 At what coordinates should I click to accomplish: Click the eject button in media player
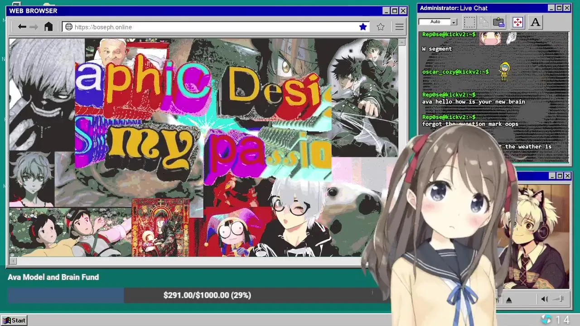(x=509, y=299)
